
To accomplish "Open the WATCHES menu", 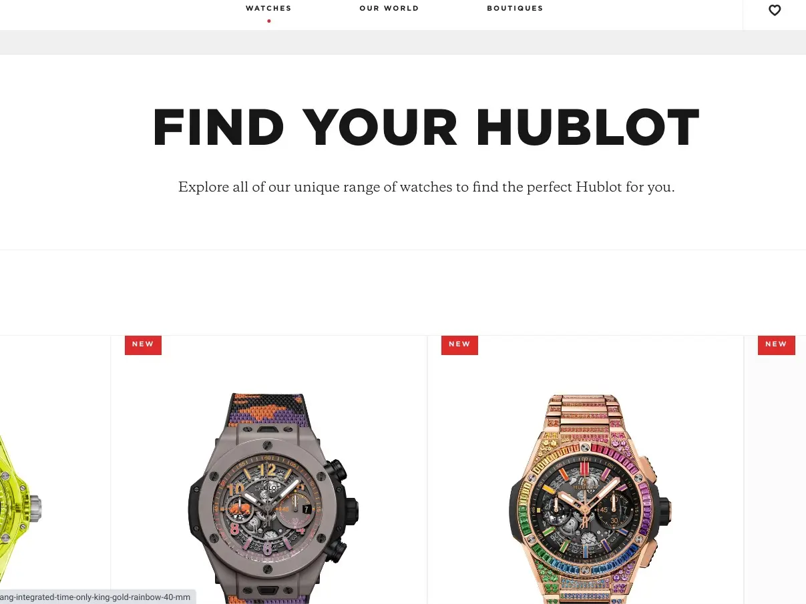I will coord(268,9).
